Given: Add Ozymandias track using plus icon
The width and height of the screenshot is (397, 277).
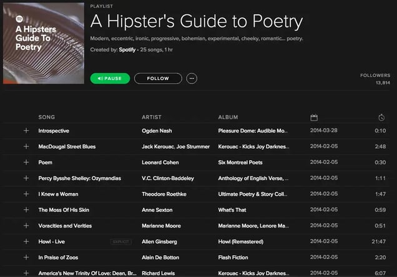Looking at the screenshot, I should [x=26, y=178].
